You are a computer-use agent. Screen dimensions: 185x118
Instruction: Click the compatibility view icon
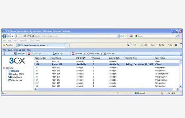pos(123,36)
